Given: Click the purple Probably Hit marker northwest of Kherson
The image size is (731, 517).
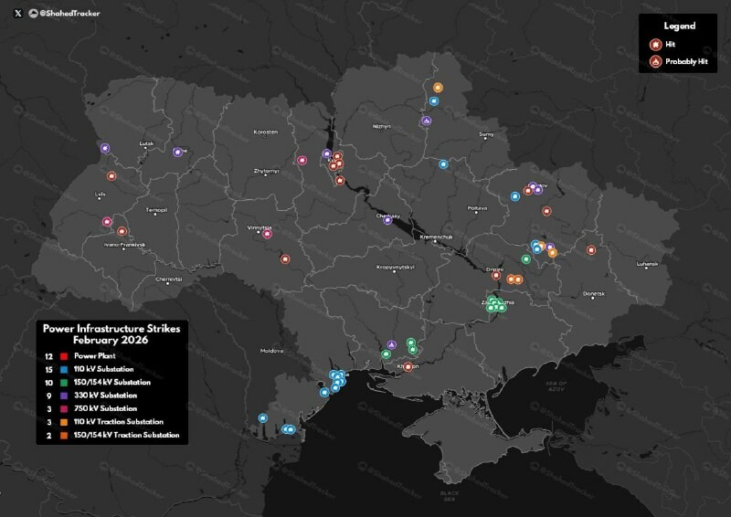Looking at the screenshot, I should [391, 344].
